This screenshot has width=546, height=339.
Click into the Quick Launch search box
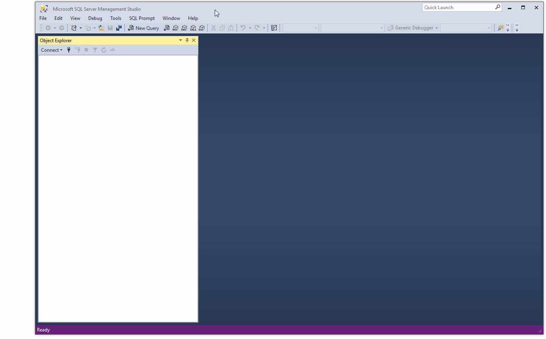pos(458,8)
